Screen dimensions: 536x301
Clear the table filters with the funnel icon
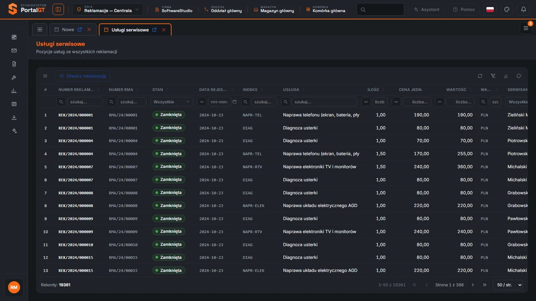(493, 76)
